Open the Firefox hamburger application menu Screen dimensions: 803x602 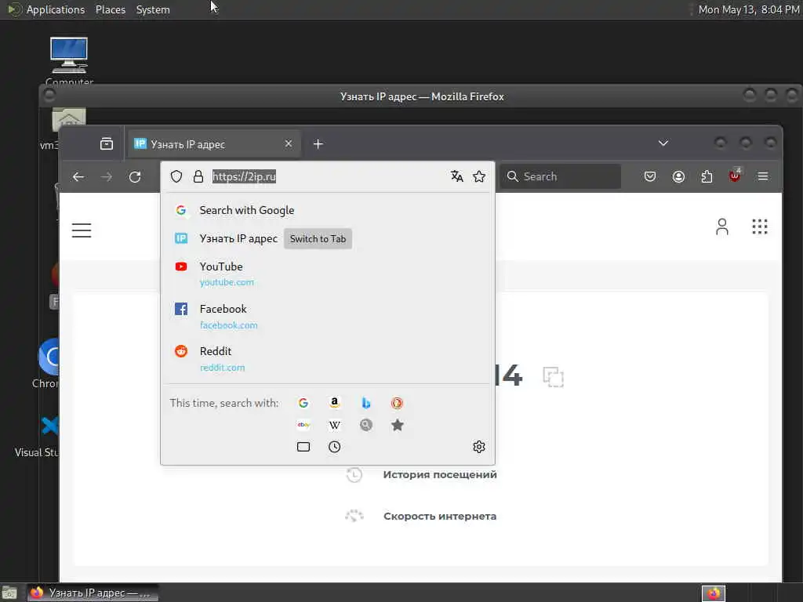763,176
